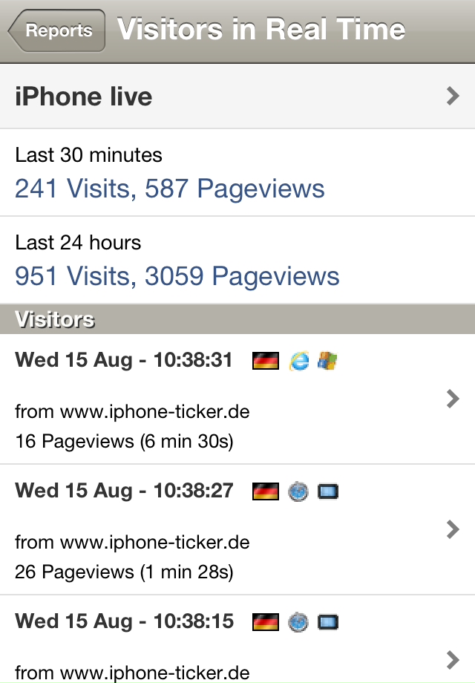Click the device icon on the 10:38:15 visit
Image resolution: width=475 pixels, height=683 pixels.
tap(327, 622)
